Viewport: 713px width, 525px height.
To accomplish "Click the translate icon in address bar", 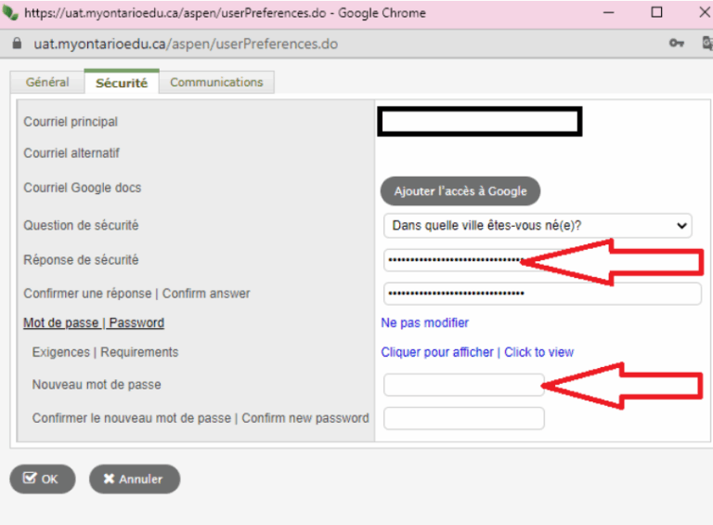I will click(707, 44).
